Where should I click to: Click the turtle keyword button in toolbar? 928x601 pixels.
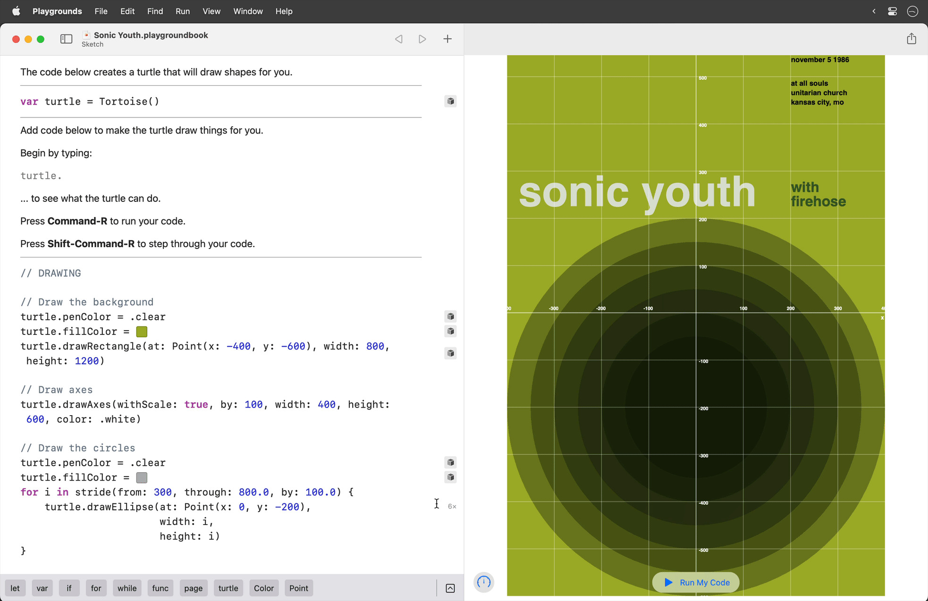[x=227, y=588]
